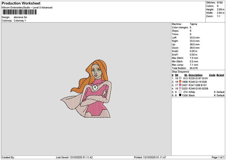Click the pink color swatch for thread 2407
This screenshot has height=160, width=226.
tap(180, 85)
